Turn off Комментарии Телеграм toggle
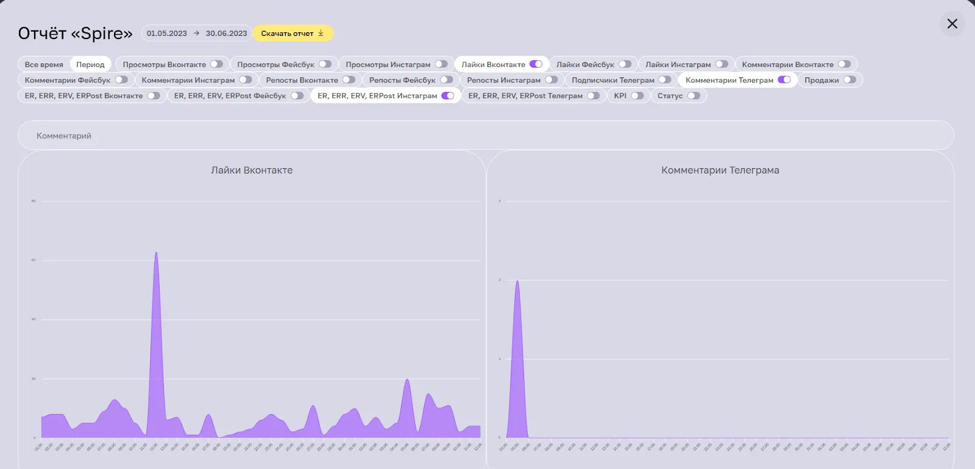Image resolution: width=975 pixels, height=469 pixels. pyautogui.click(x=784, y=80)
